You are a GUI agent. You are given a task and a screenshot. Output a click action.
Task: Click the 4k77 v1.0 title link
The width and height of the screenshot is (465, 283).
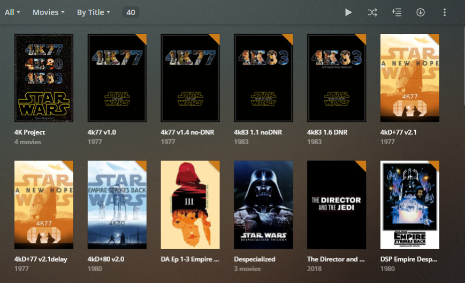[102, 132]
